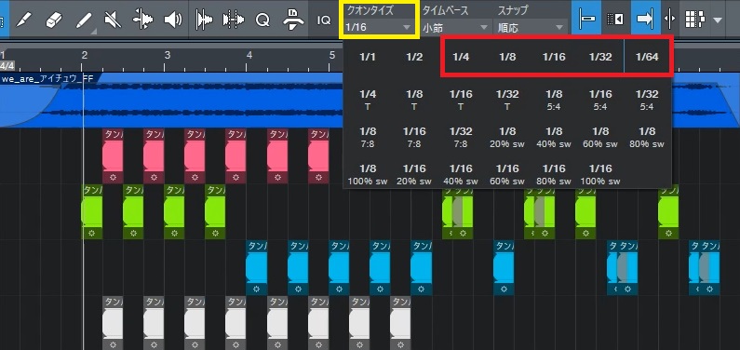Image resolution: width=740 pixels, height=350 pixels.
Task: Choose plain 1/8 quantize value
Action: click(507, 57)
